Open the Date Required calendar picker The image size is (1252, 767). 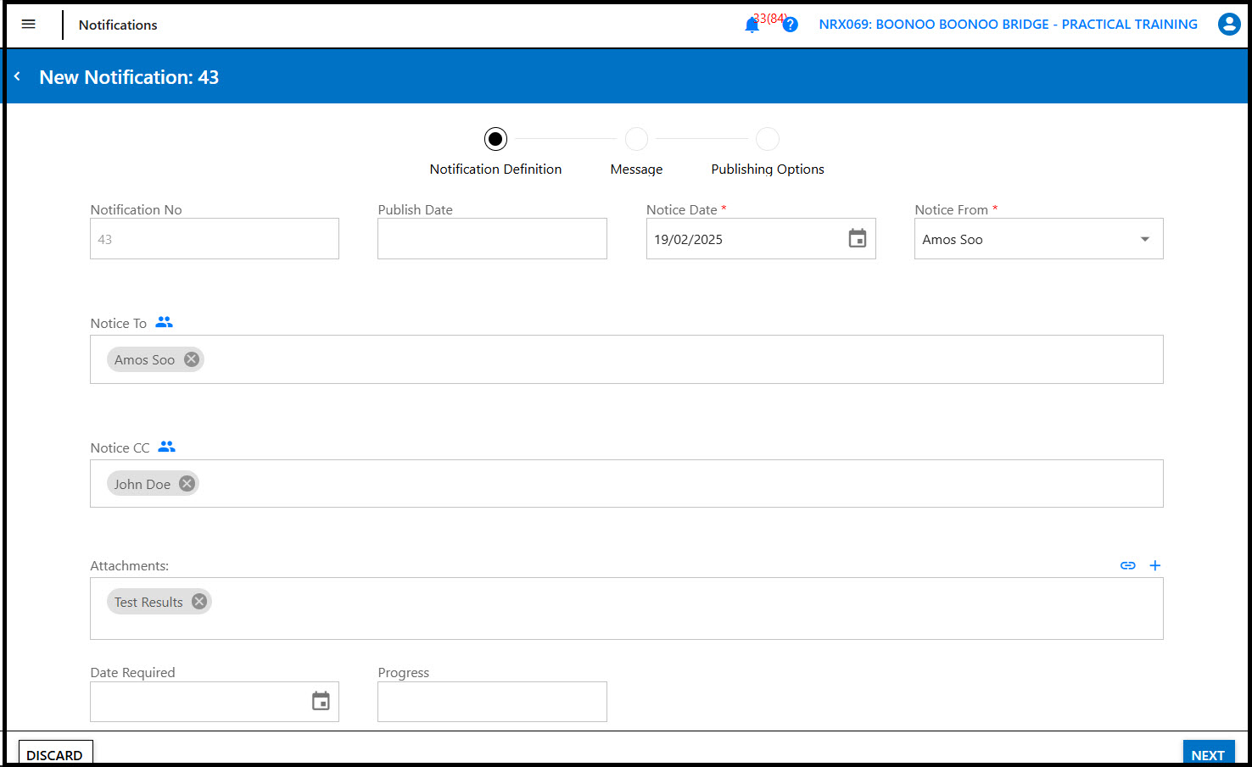(321, 702)
